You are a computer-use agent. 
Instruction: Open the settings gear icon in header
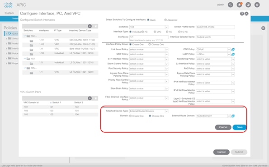tap(257, 5)
